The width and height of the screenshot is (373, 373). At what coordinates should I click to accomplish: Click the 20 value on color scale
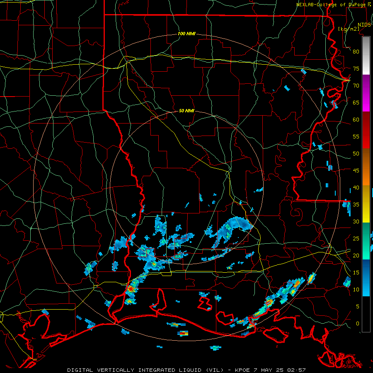click(x=356, y=255)
